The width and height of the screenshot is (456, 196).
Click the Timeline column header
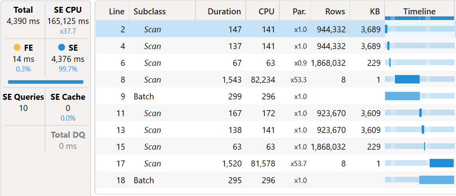point(419,12)
